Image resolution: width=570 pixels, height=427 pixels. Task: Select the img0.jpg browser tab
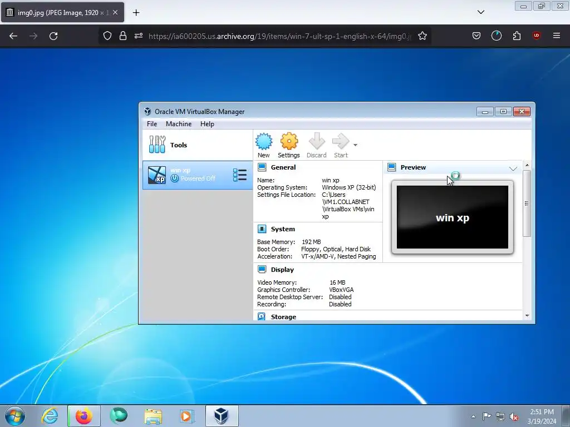click(62, 12)
